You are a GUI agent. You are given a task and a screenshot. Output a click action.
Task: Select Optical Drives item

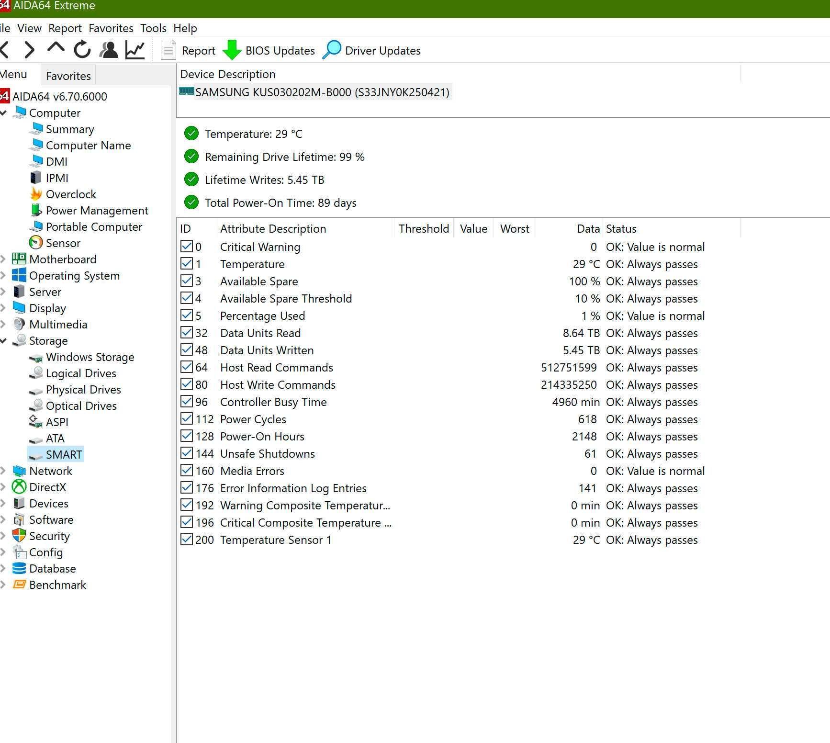[81, 406]
